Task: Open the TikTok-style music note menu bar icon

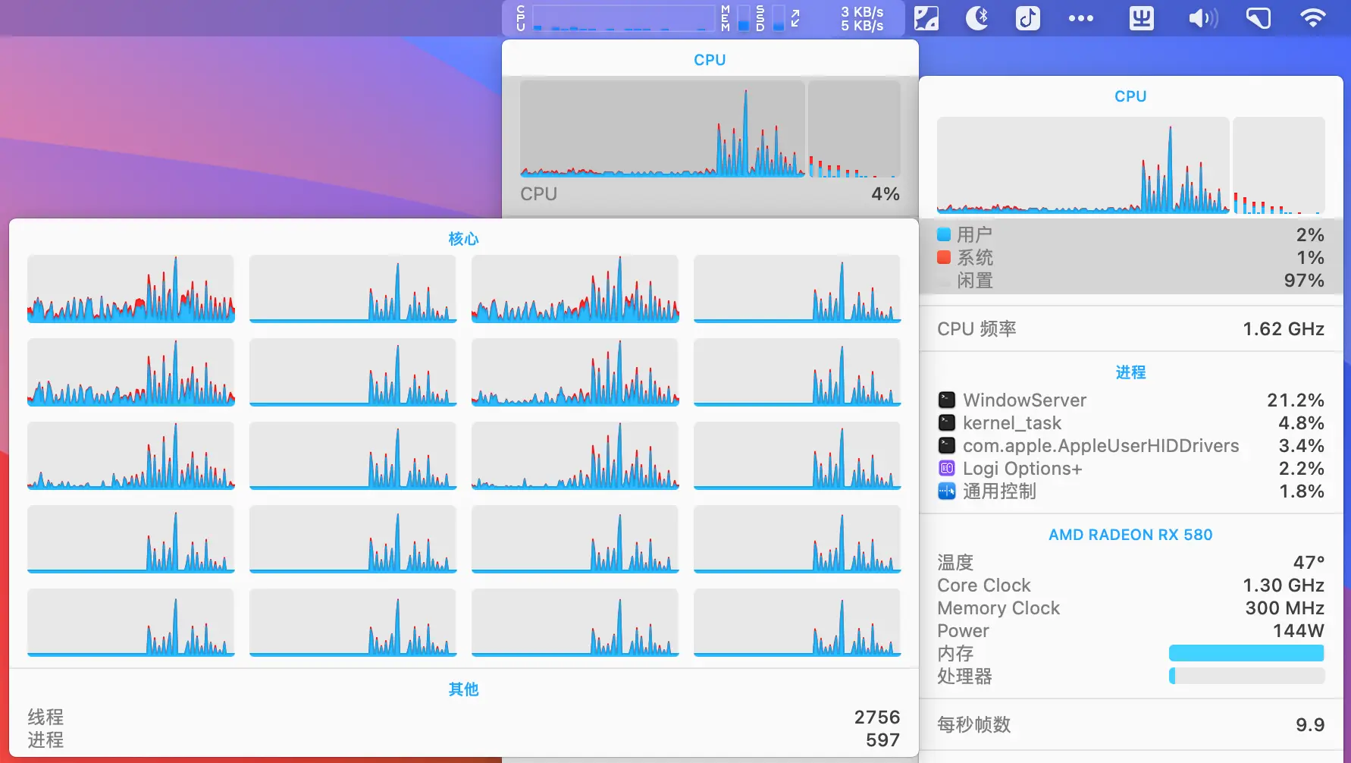Action: click(1028, 18)
